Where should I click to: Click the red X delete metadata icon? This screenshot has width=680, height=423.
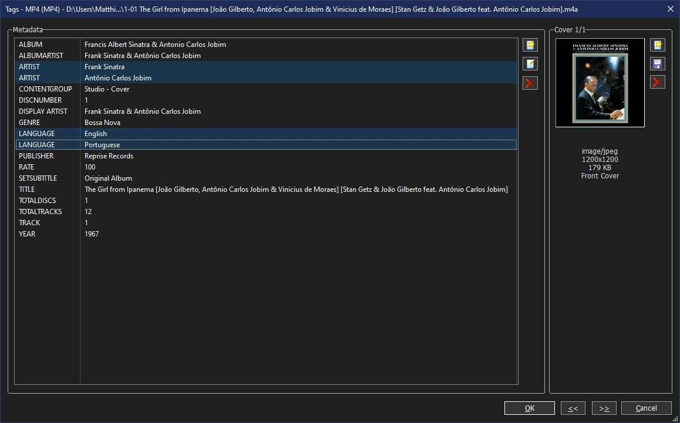(x=530, y=83)
